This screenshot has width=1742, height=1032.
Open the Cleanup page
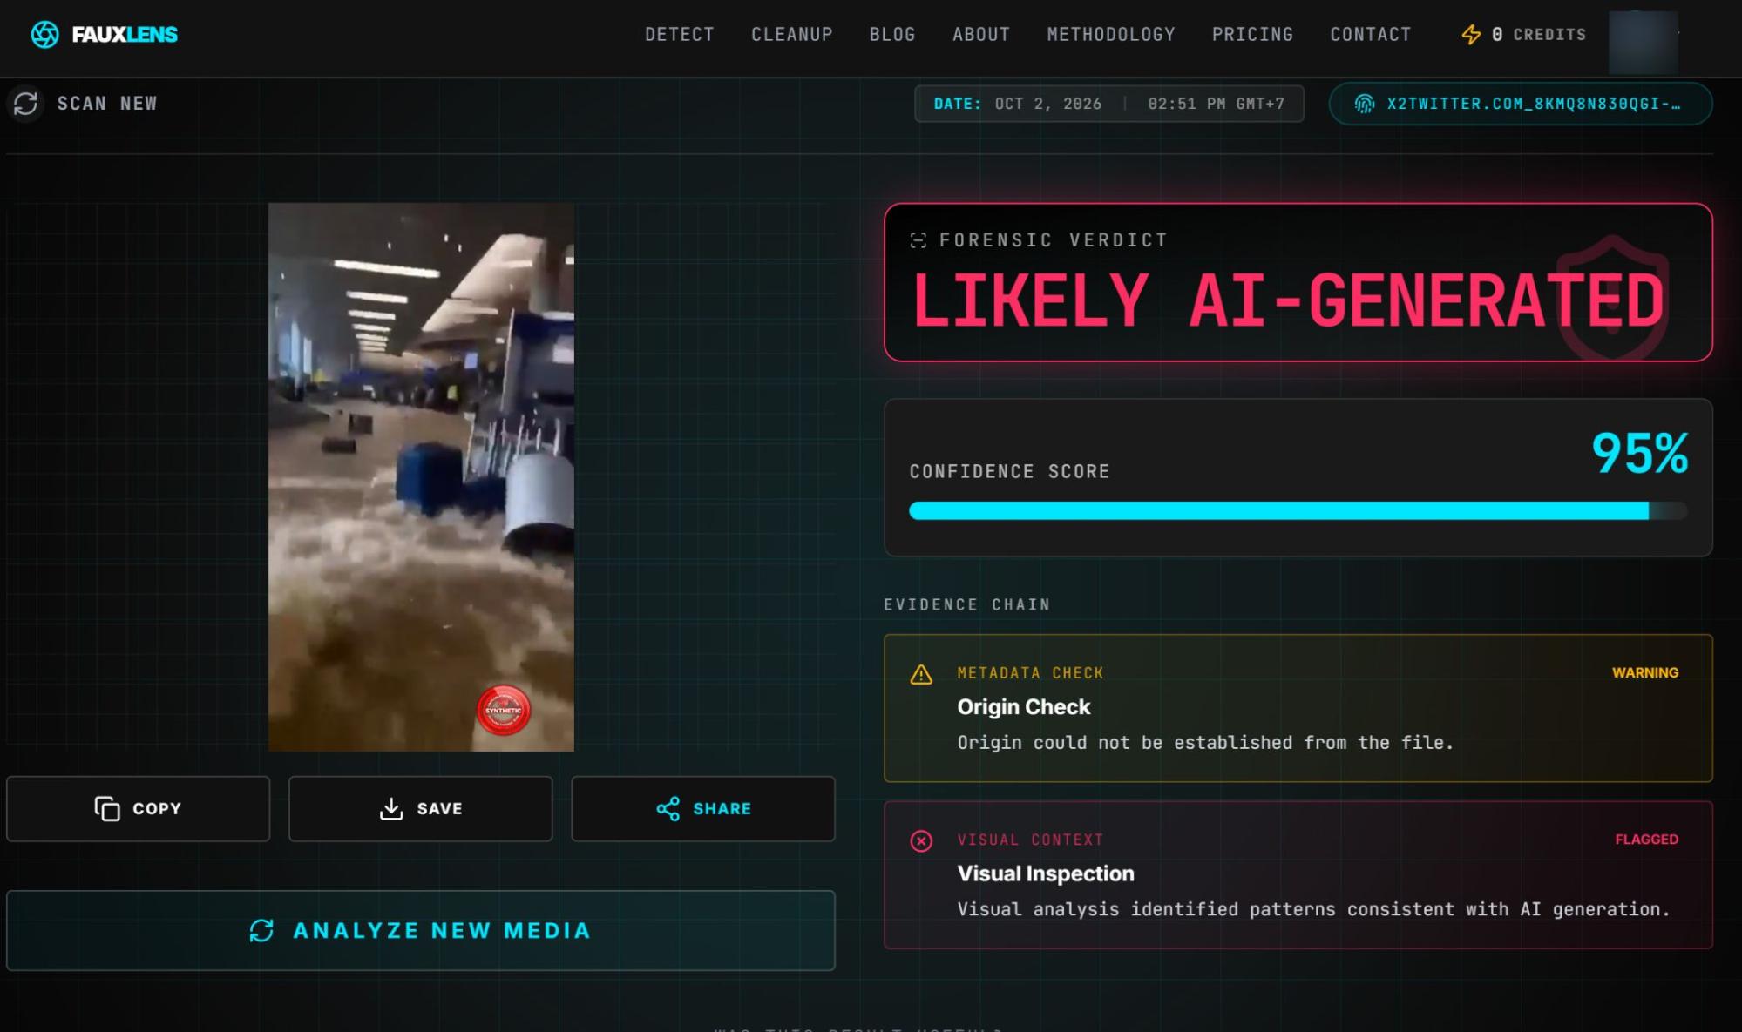pyautogui.click(x=792, y=34)
